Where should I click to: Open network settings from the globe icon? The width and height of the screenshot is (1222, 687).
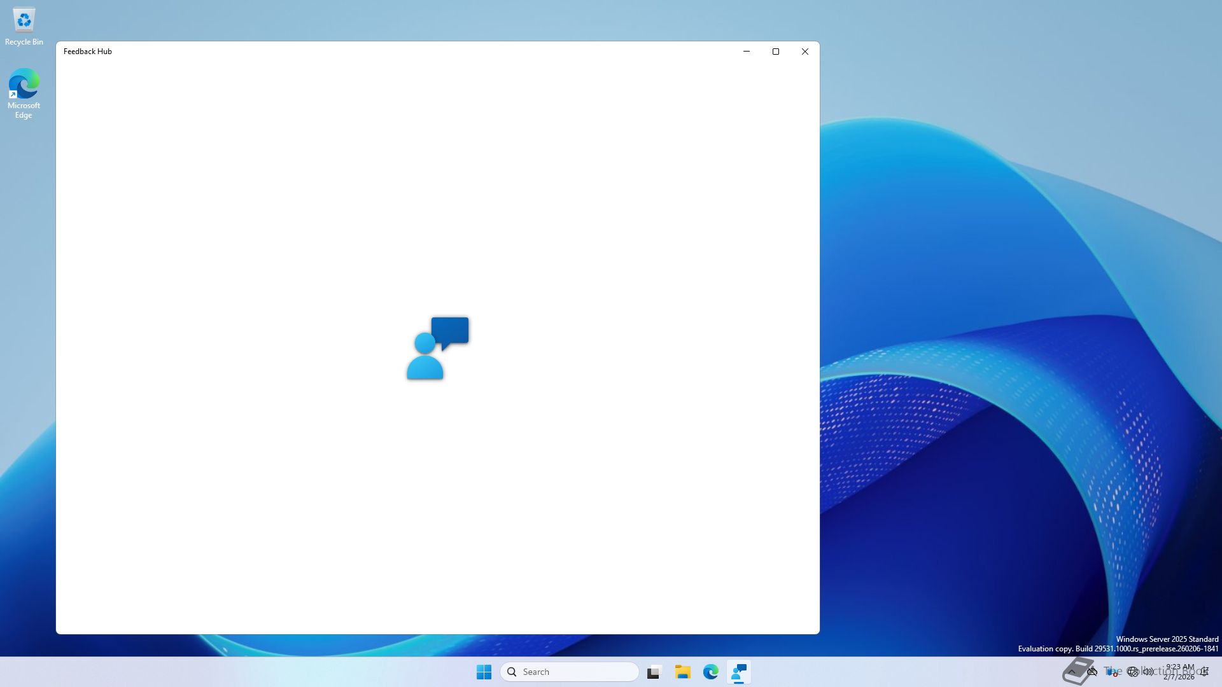click(1132, 672)
